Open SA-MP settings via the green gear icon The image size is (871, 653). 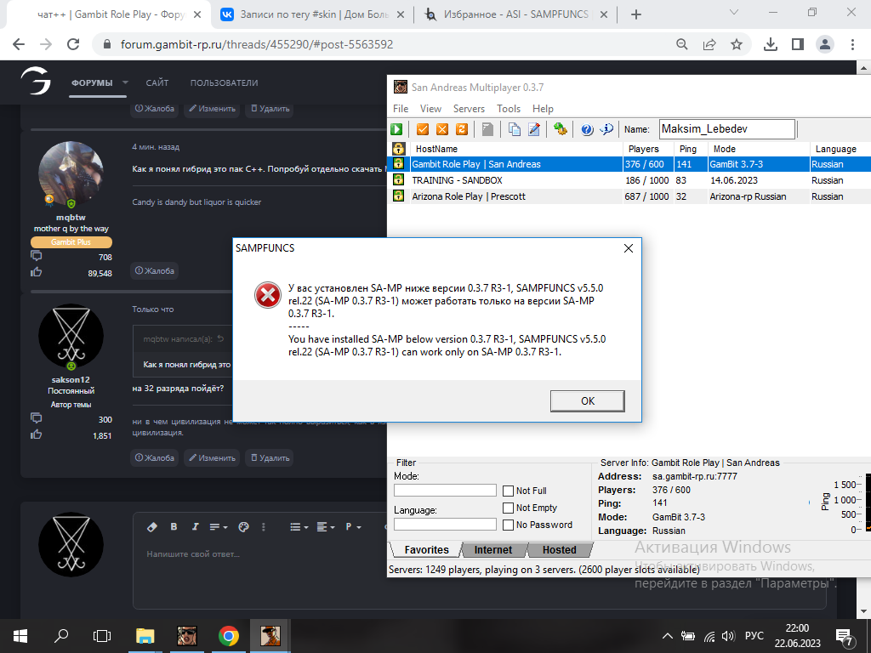click(x=560, y=129)
